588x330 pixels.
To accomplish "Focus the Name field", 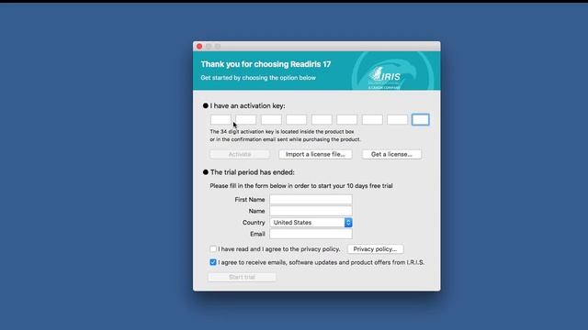I will point(311,211).
